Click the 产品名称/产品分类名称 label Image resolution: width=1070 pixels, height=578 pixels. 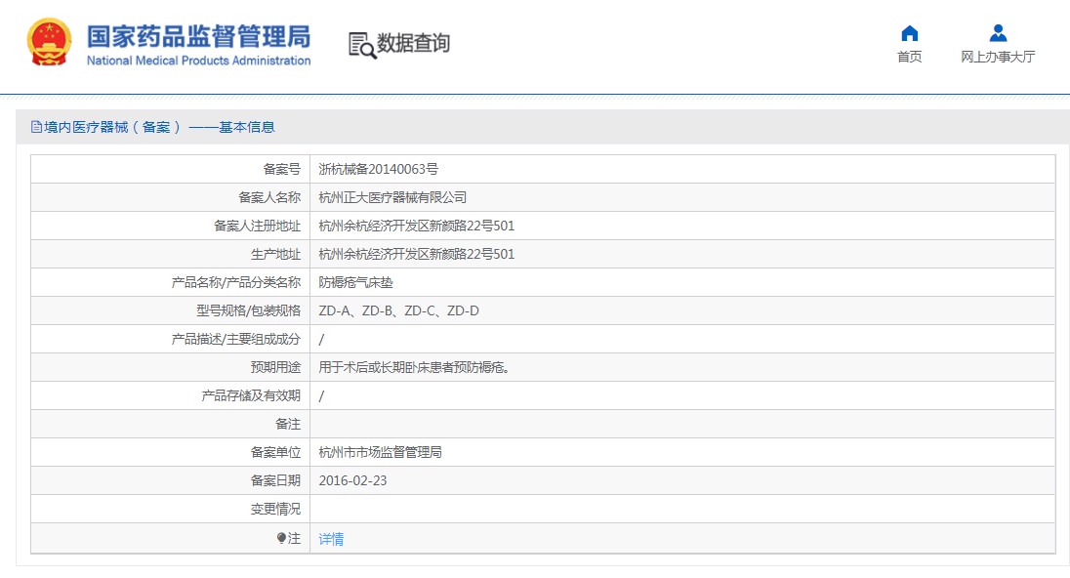pyautogui.click(x=236, y=282)
